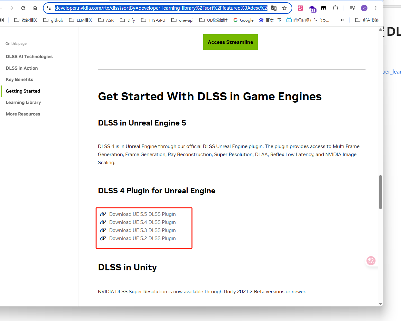
Task: Open the 哔哩哔哩 bookmark
Action: tap(308, 20)
